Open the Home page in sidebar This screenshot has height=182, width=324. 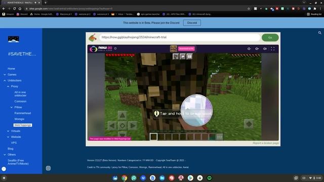pos(11,69)
